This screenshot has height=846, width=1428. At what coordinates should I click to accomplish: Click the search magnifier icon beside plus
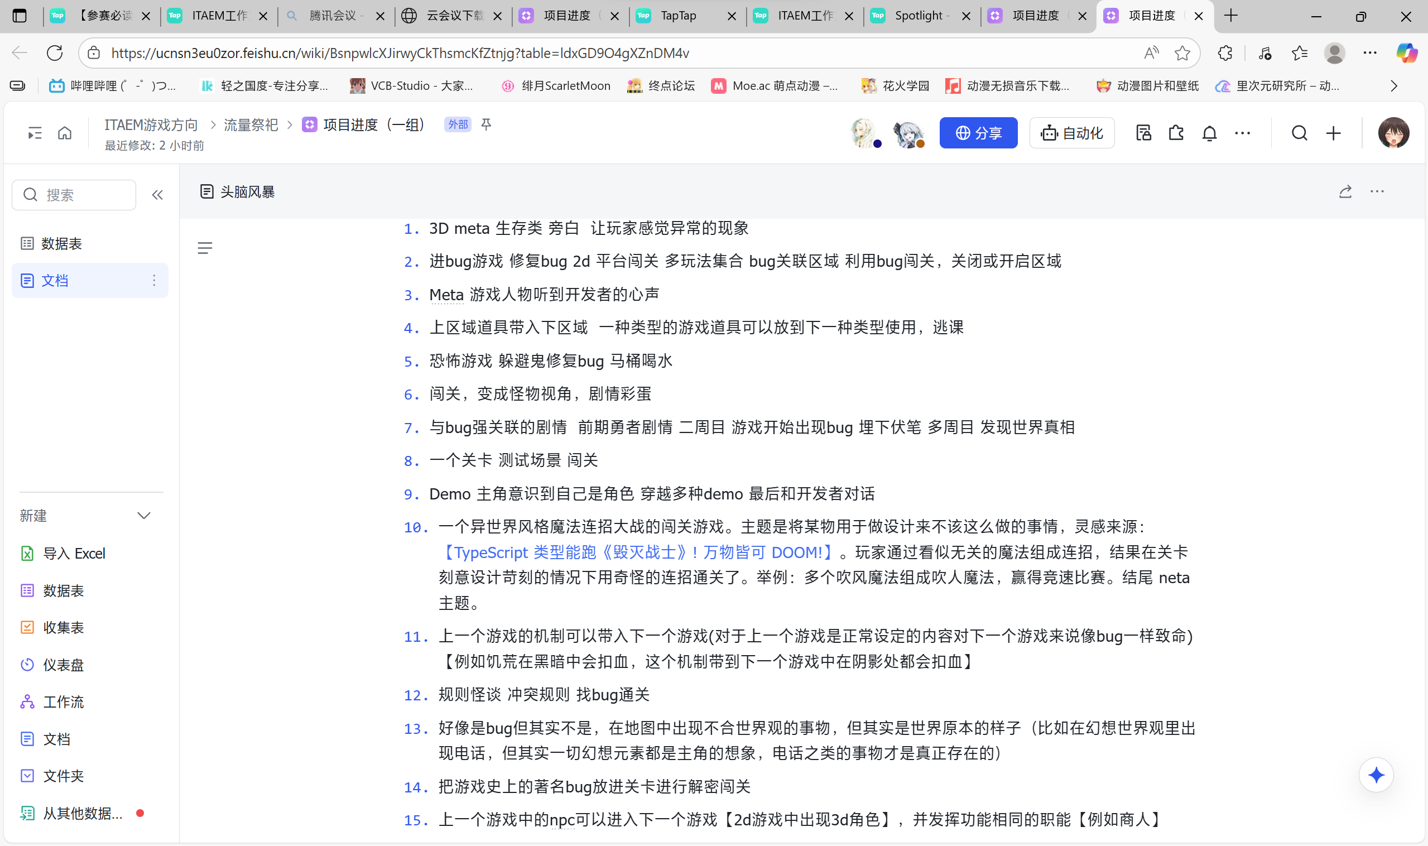coord(1299,133)
